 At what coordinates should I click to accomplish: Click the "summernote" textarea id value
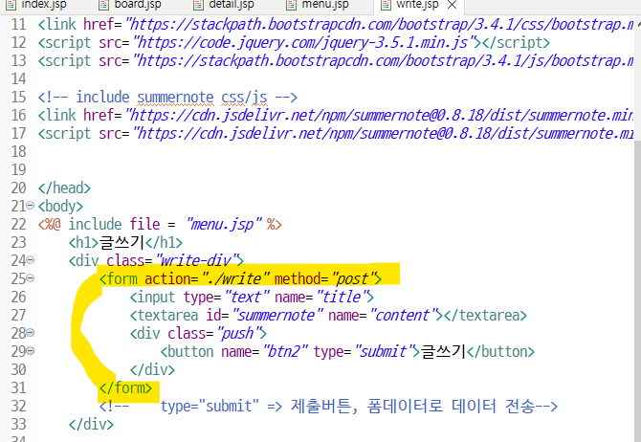tap(277, 316)
